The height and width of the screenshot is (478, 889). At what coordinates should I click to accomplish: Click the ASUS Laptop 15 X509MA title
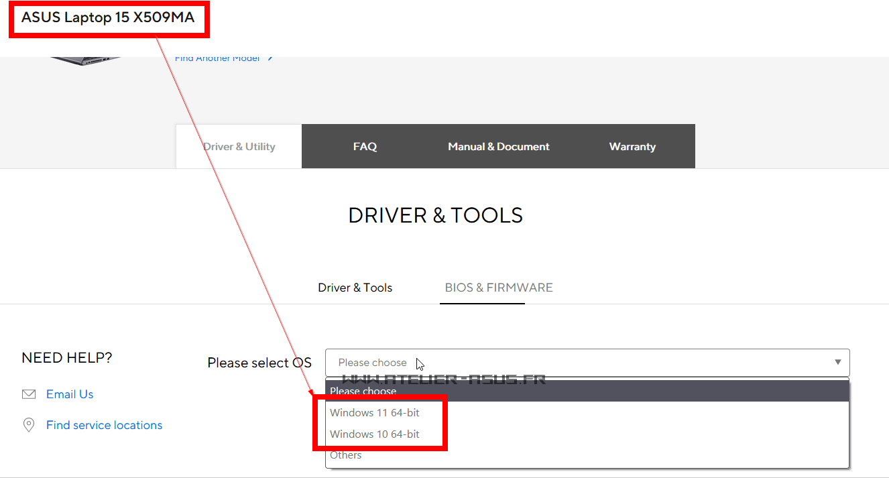tap(108, 17)
